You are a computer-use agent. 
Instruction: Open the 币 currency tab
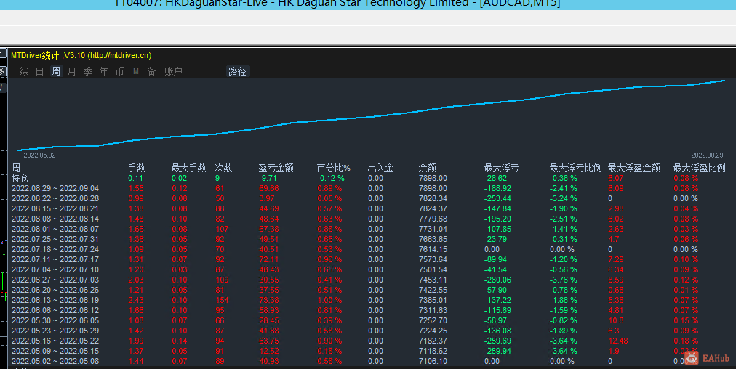click(x=120, y=71)
